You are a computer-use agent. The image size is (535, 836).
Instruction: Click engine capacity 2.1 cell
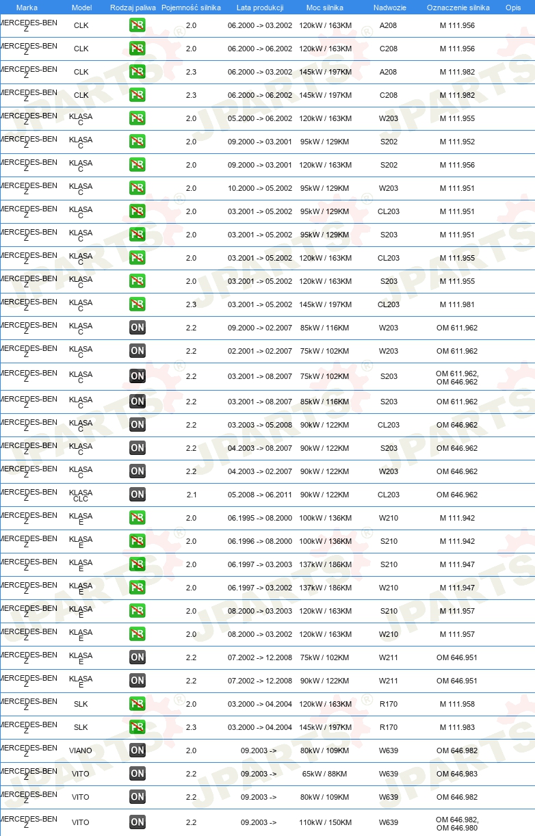pyautogui.click(x=192, y=495)
